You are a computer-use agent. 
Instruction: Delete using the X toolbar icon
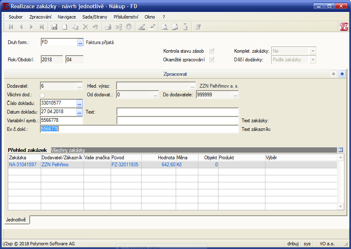pos(85,27)
